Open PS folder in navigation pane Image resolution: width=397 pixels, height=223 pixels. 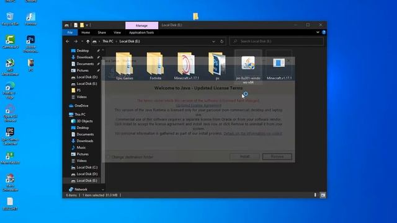click(x=79, y=90)
